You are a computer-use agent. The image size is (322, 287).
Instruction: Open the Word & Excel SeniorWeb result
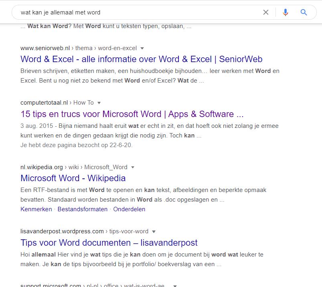click(141, 59)
